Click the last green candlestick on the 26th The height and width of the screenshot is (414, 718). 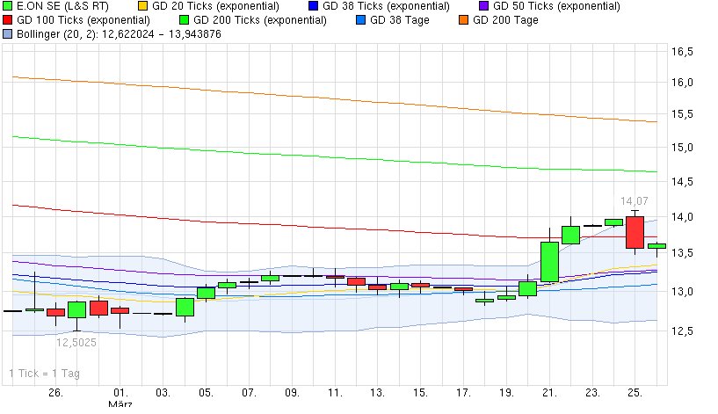tap(656, 246)
